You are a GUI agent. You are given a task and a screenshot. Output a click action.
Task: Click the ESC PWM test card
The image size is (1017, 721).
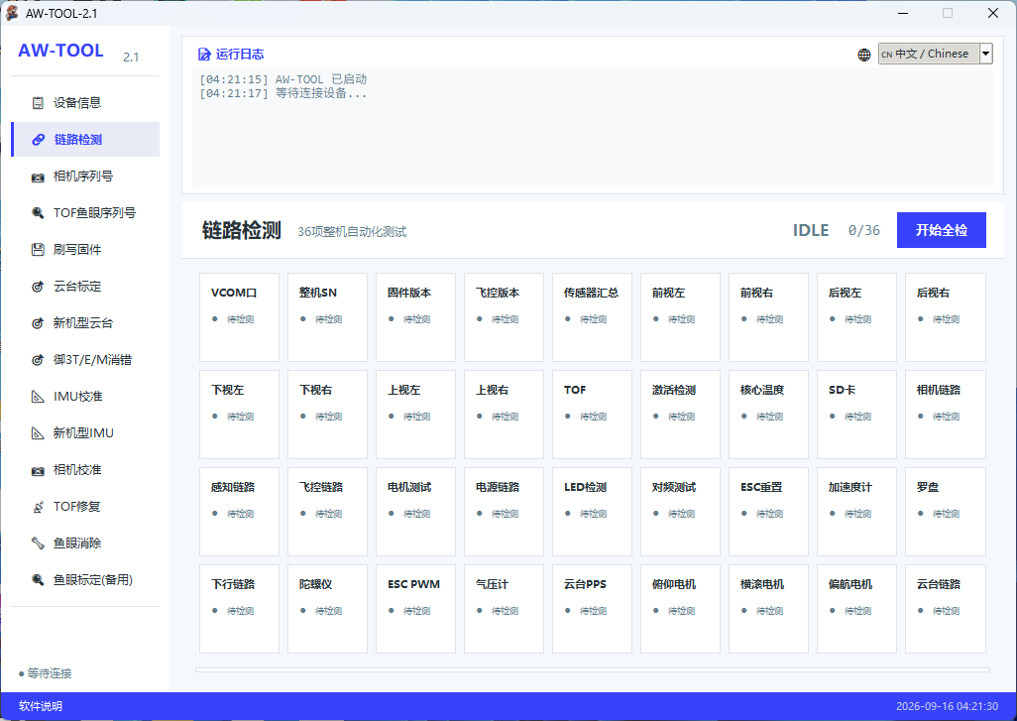[415, 609]
